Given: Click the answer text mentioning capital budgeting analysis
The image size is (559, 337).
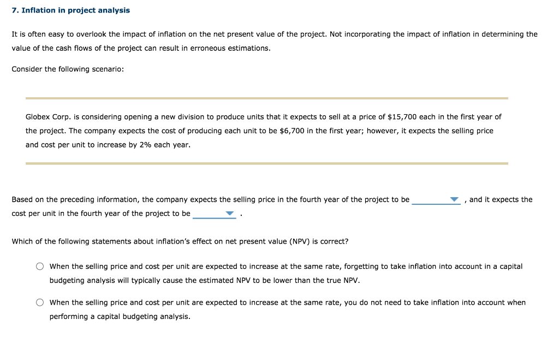Looking at the screenshot, I should click(x=286, y=273).
